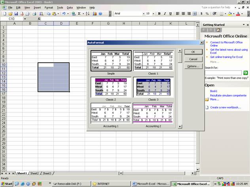250x187 pixels.
Task: Click OK in the AutoFormat dialog
Action: [193, 52]
